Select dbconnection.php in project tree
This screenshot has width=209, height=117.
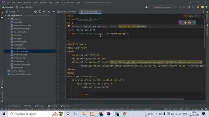coord(21,29)
